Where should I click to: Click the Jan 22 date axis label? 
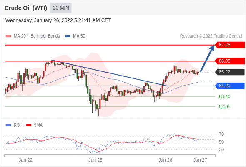tap(25, 160)
